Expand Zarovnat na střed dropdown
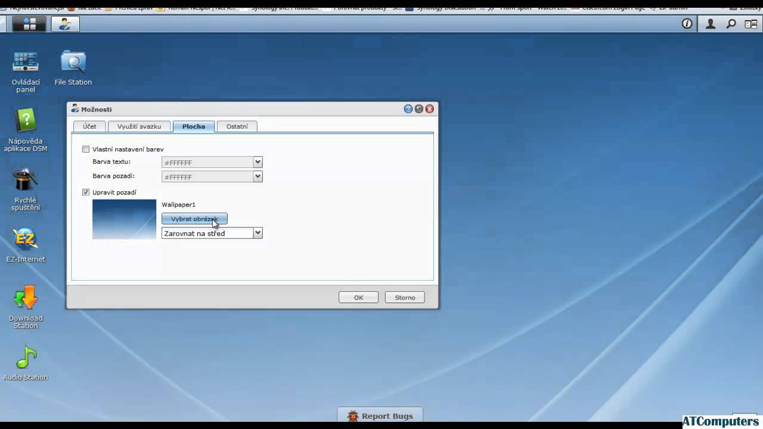 258,233
